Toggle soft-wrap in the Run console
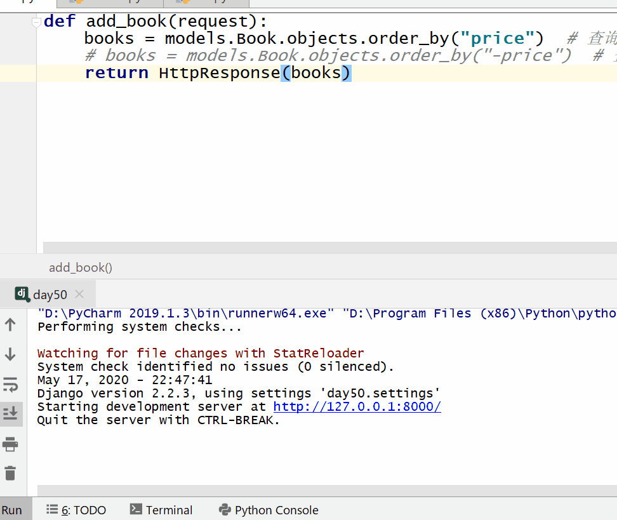The image size is (617, 520). 10,384
